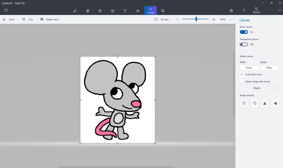
Task: Click the "Rotate and flip" label
Action: [x=247, y=95]
